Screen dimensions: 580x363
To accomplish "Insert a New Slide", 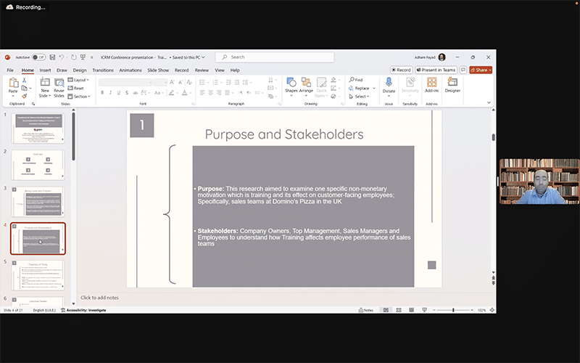I will pyautogui.click(x=45, y=86).
